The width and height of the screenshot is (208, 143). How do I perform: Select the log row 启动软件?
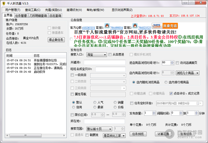[36, 72]
